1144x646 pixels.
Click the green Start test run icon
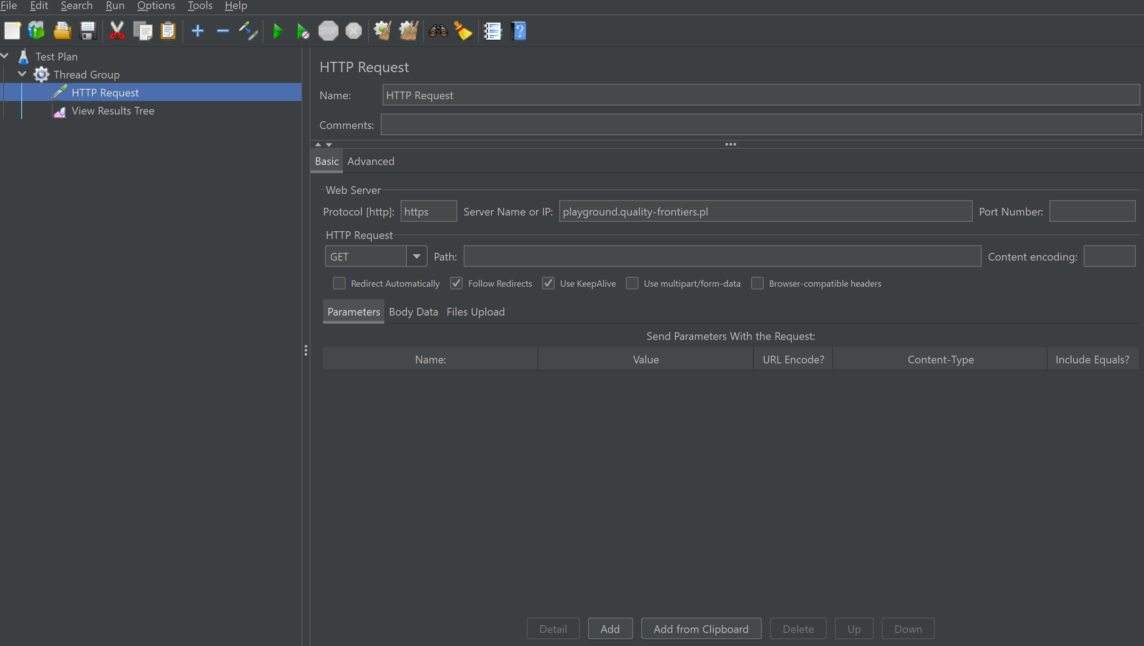tap(278, 31)
